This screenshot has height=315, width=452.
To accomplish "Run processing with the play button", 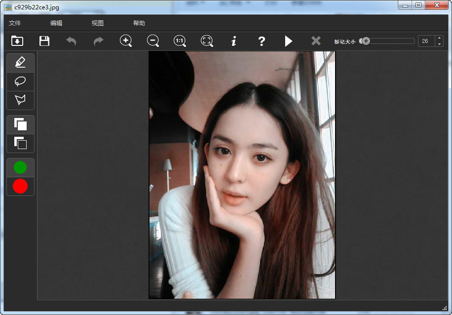I will click(289, 41).
